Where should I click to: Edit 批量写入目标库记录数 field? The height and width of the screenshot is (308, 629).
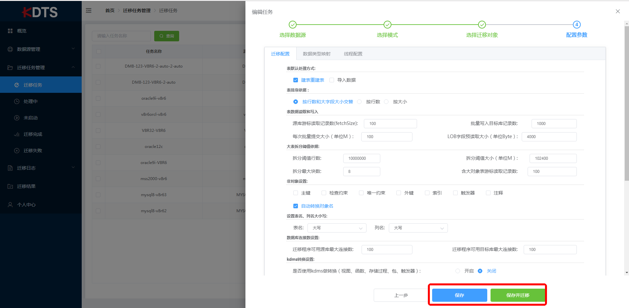554,124
